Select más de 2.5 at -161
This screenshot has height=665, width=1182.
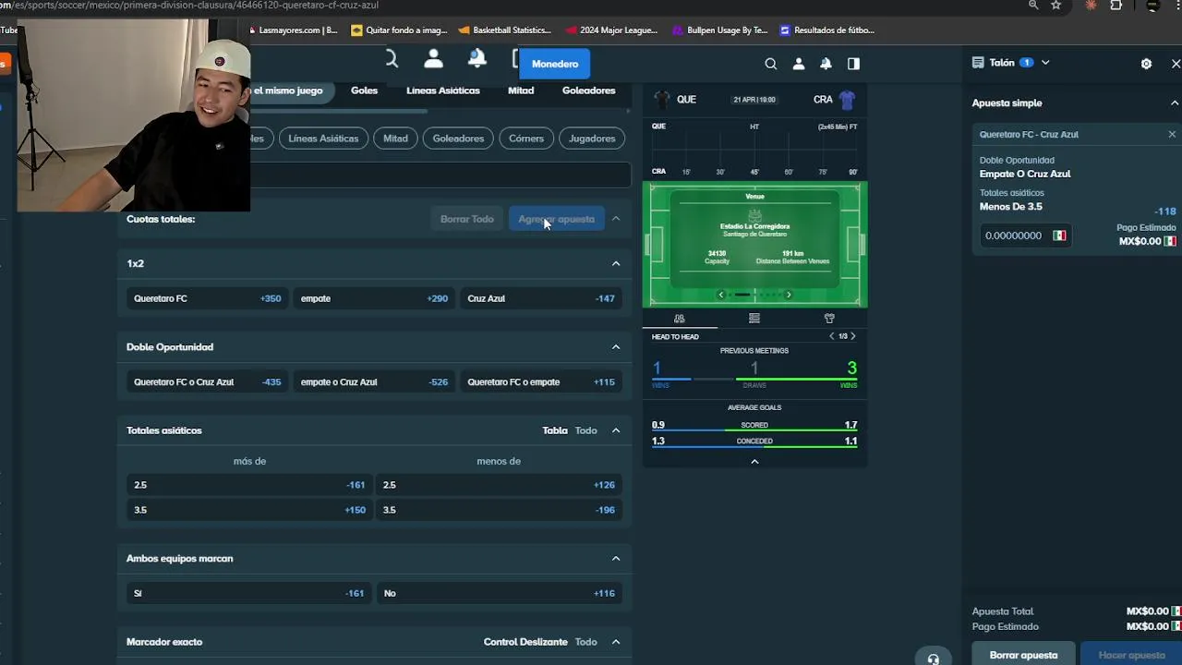click(x=249, y=485)
